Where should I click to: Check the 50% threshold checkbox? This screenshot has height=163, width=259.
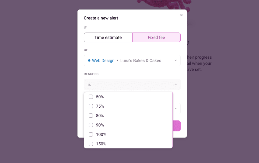click(91, 97)
